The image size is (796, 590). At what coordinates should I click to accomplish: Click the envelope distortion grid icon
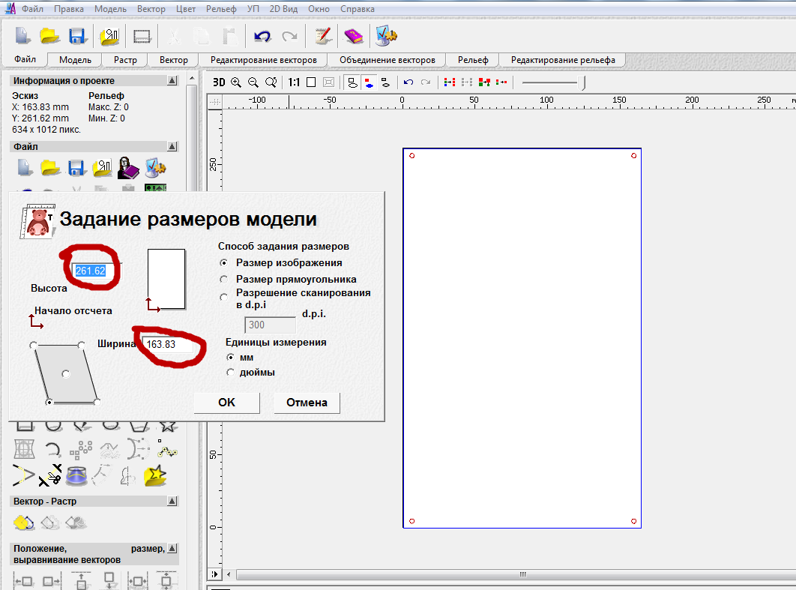pos(24,449)
